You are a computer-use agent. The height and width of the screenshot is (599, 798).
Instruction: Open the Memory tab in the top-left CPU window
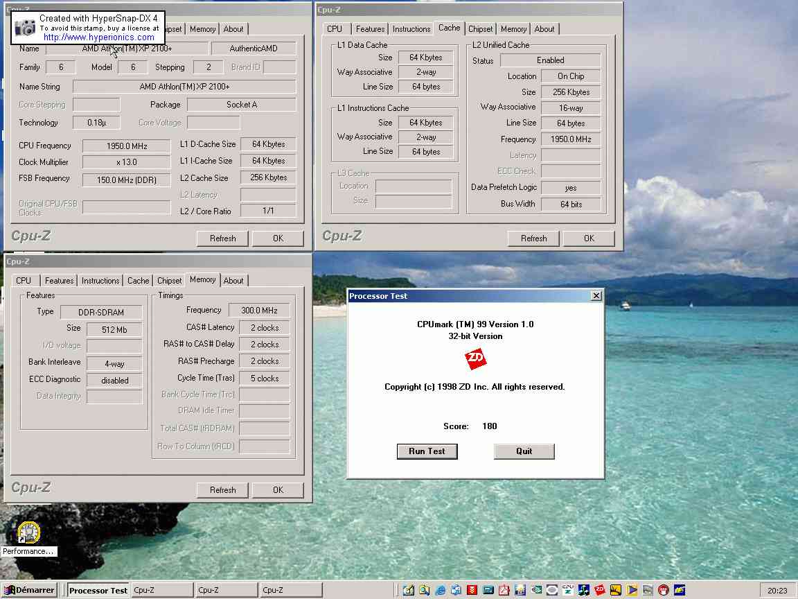click(202, 29)
